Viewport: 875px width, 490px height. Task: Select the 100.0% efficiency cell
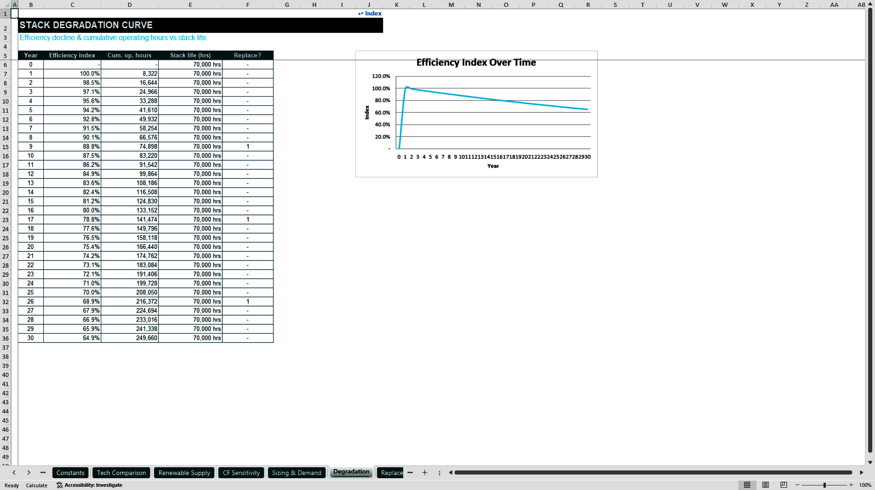pyautogui.click(x=72, y=73)
